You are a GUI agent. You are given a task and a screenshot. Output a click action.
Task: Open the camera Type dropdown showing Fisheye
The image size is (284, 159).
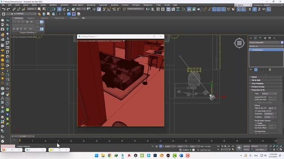click(x=269, y=94)
